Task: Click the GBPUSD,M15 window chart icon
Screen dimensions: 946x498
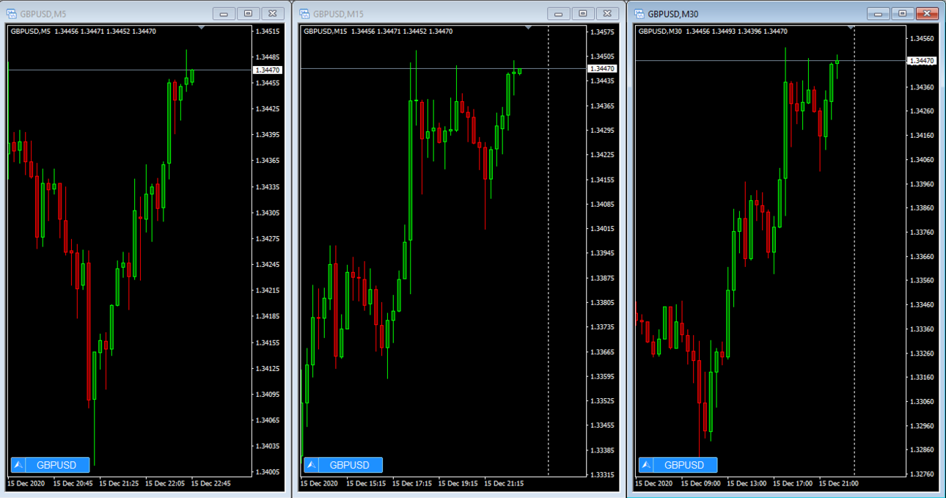Action: coord(304,14)
